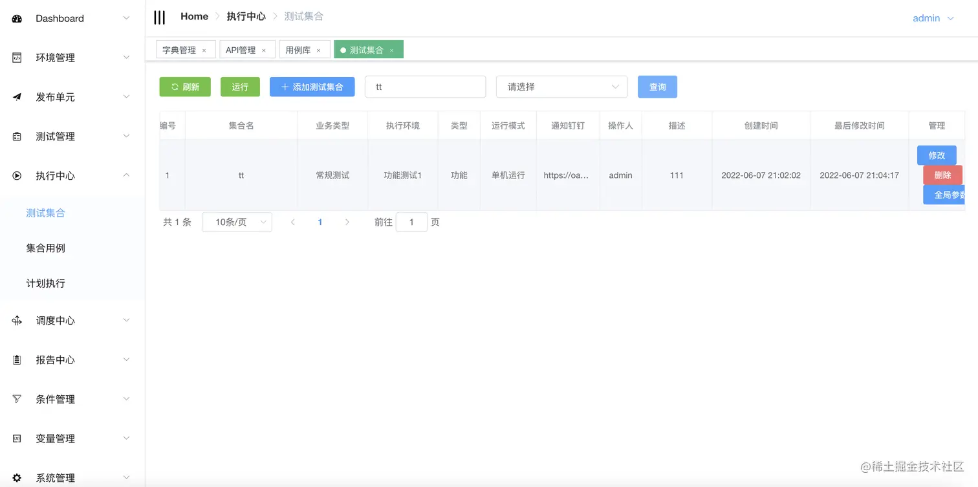This screenshot has height=487, width=978.
Task: Click the 2022-06-07 21:02:02 cell
Action: [x=761, y=175]
